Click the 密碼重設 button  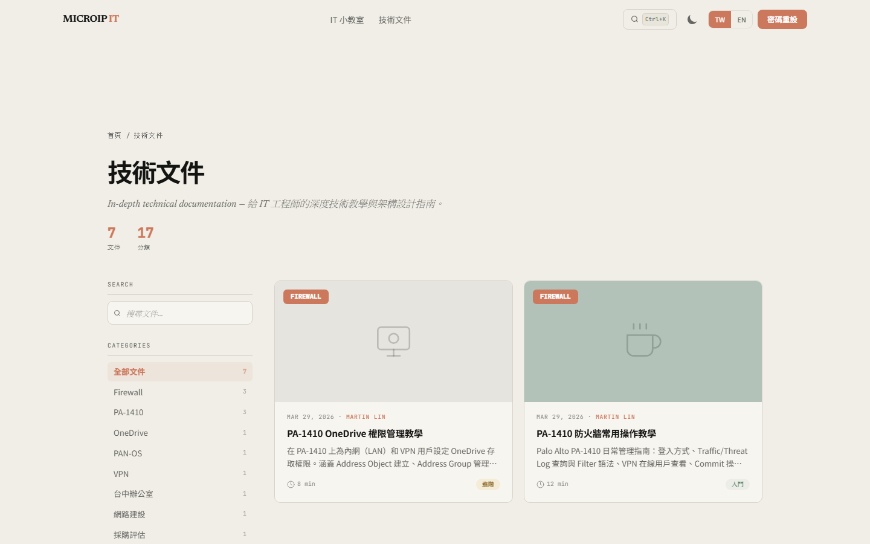pyautogui.click(x=782, y=19)
